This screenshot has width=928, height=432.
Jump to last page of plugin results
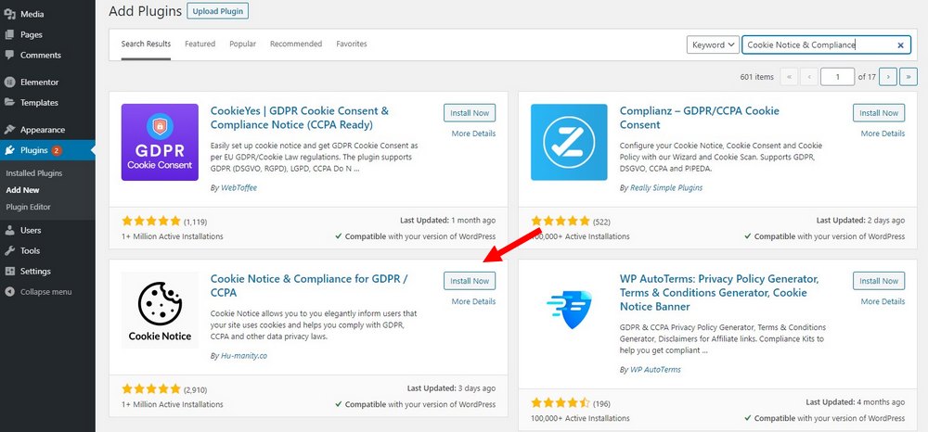point(909,77)
